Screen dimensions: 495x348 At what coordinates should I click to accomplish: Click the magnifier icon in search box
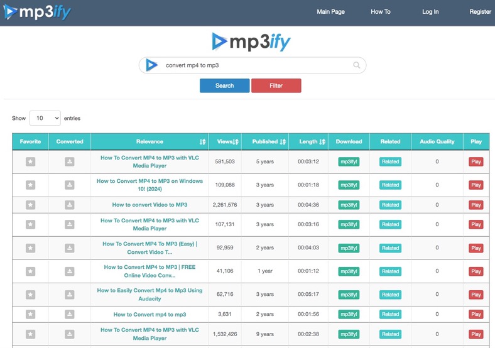(357, 65)
